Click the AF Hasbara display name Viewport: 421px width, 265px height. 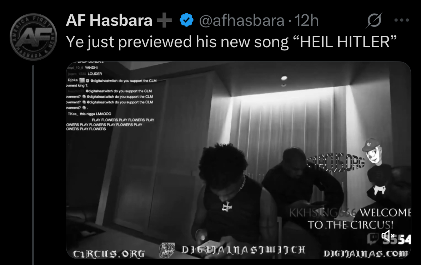click(109, 20)
